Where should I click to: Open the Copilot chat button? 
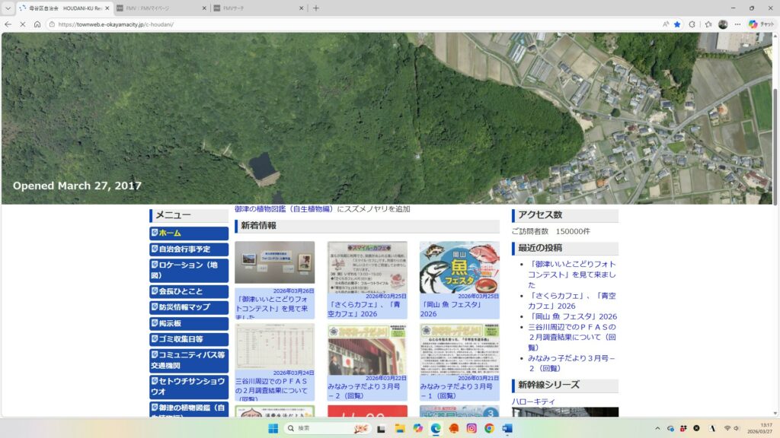[x=762, y=24]
